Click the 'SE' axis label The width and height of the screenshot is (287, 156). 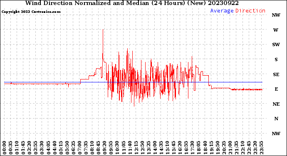[276, 74]
